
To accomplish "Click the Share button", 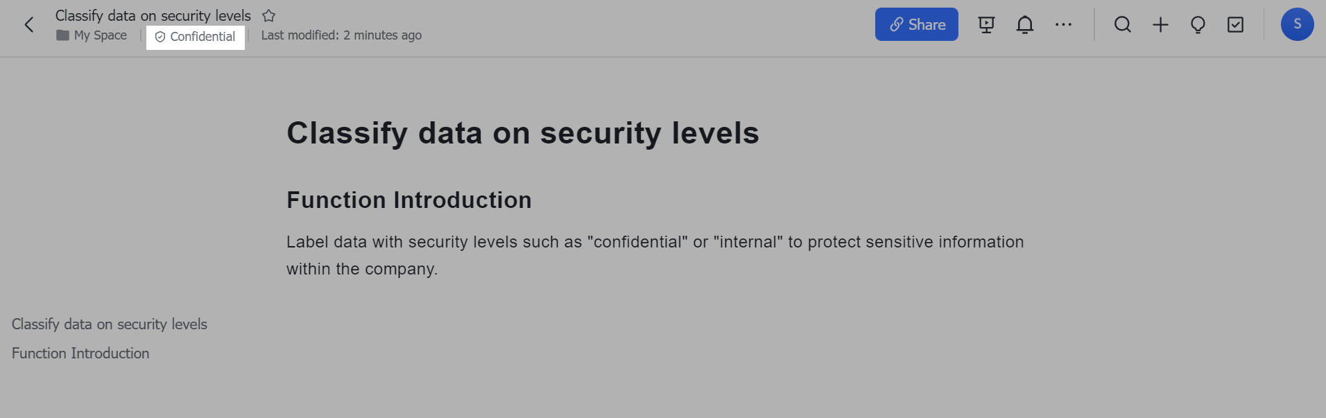I will click(916, 24).
